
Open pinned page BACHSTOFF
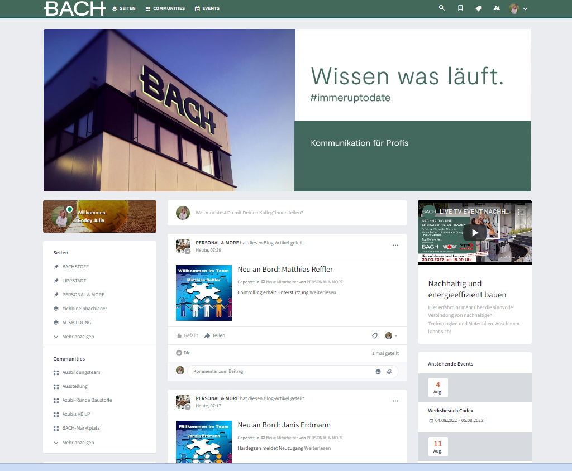pos(75,267)
